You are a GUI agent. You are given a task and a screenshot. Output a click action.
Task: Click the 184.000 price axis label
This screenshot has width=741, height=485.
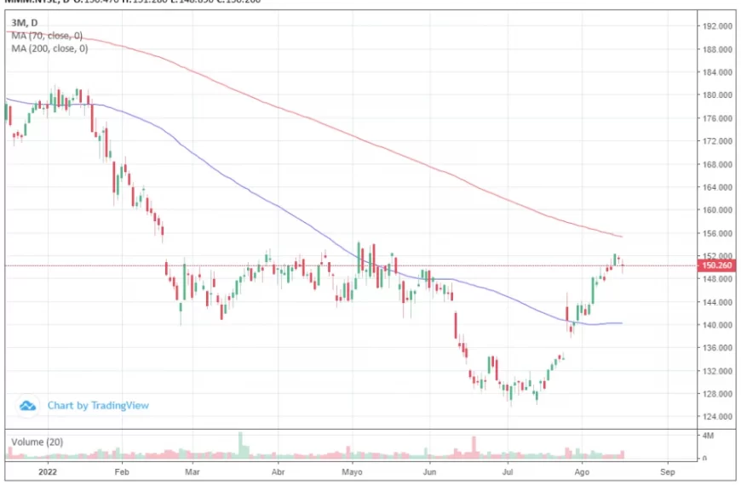coord(717,72)
